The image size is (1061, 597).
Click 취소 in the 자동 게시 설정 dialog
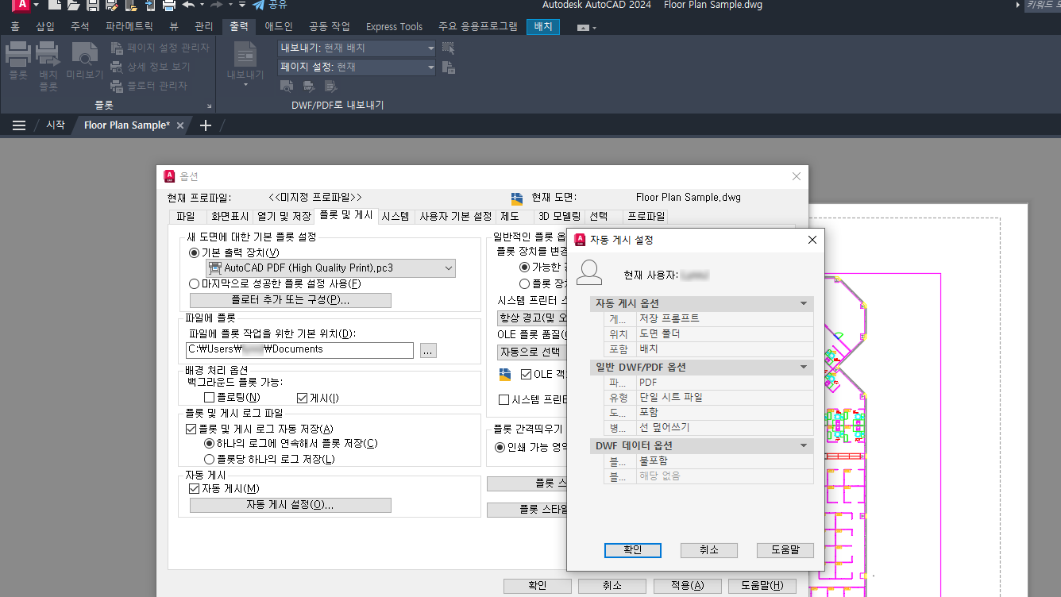(x=709, y=550)
